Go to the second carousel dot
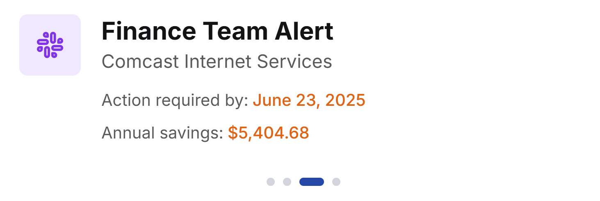Image resolution: width=600 pixels, height=201 pixels. click(287, 182)
